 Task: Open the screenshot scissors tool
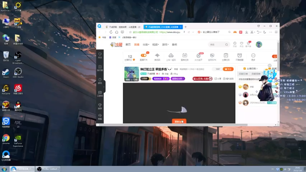click(252, 32)
